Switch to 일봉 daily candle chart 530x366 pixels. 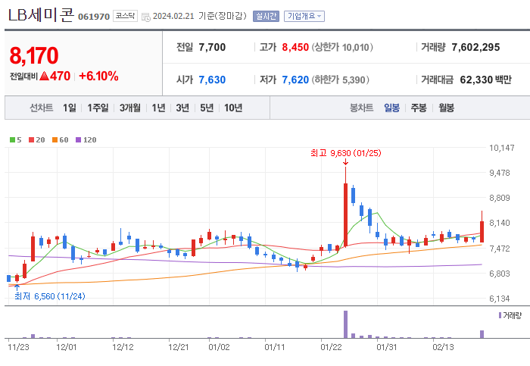[x=391, y=108]
